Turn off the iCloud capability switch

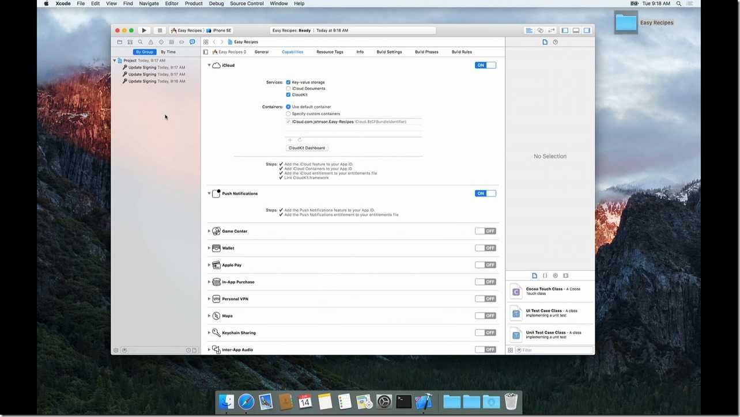(x=485, y=65)
